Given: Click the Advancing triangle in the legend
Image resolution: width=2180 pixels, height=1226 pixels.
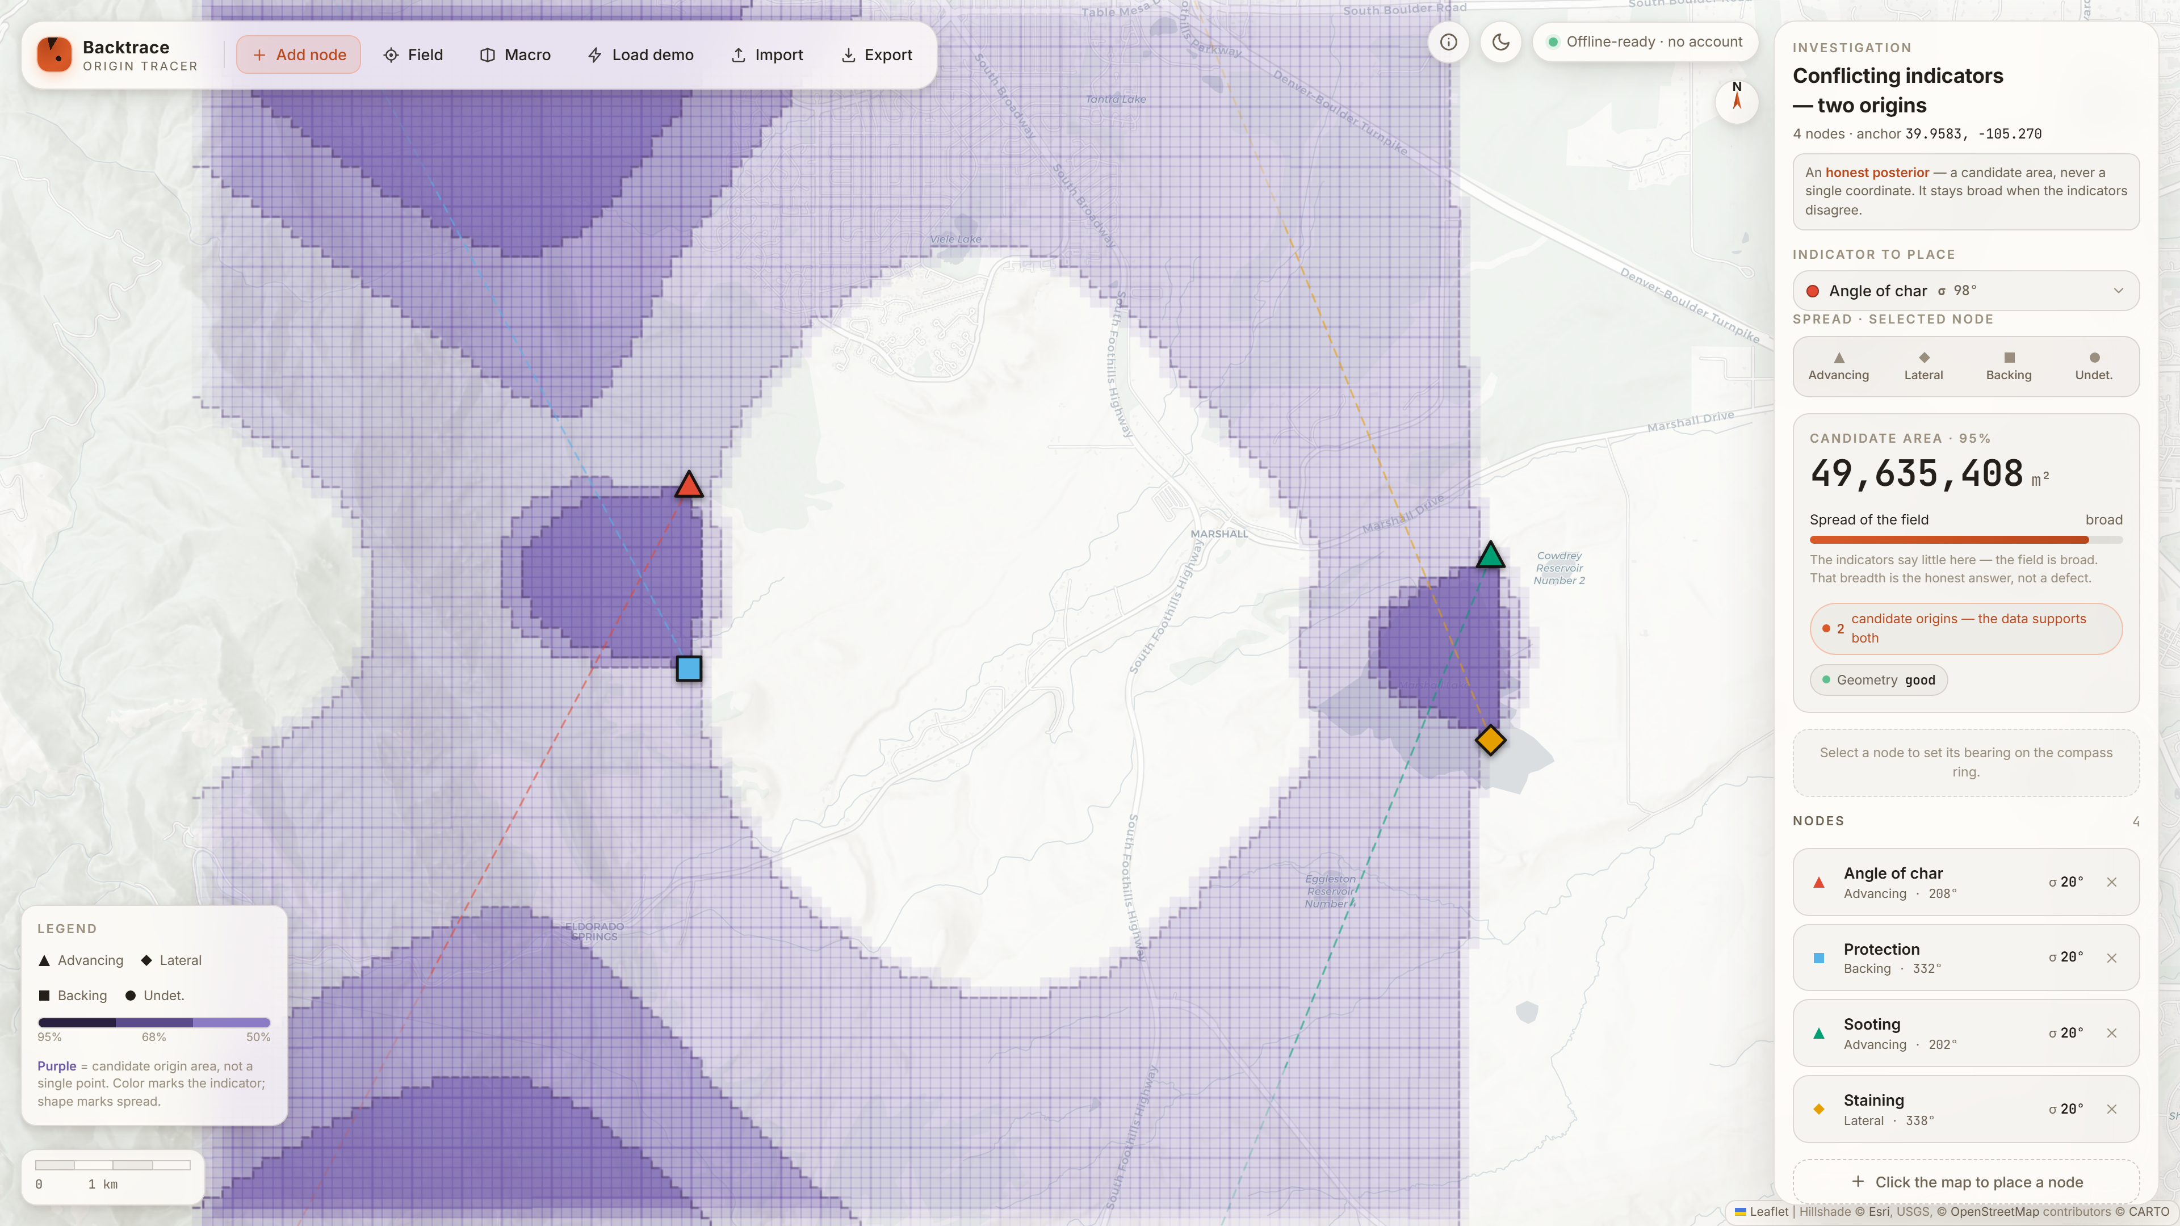Looking at the screenshot, I should (x=44, y=960).
